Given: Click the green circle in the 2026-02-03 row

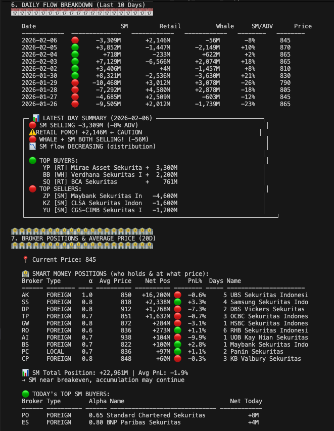Looking at the screenshot, I should pyautogui.click(x=75, y=62).
